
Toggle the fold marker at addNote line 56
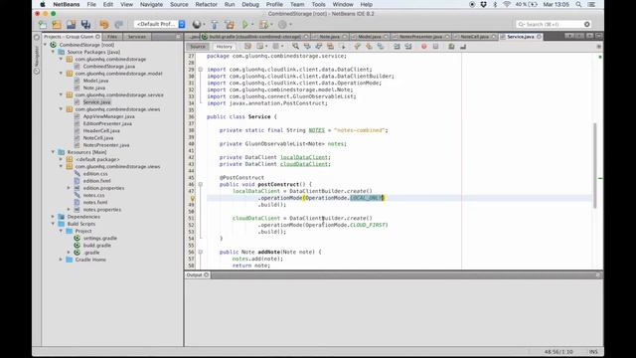201,252
